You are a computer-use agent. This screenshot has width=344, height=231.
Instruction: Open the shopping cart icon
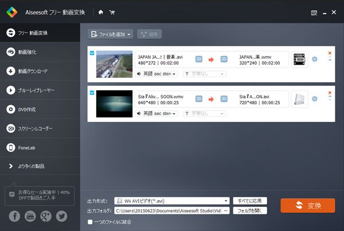pos(112,12)
